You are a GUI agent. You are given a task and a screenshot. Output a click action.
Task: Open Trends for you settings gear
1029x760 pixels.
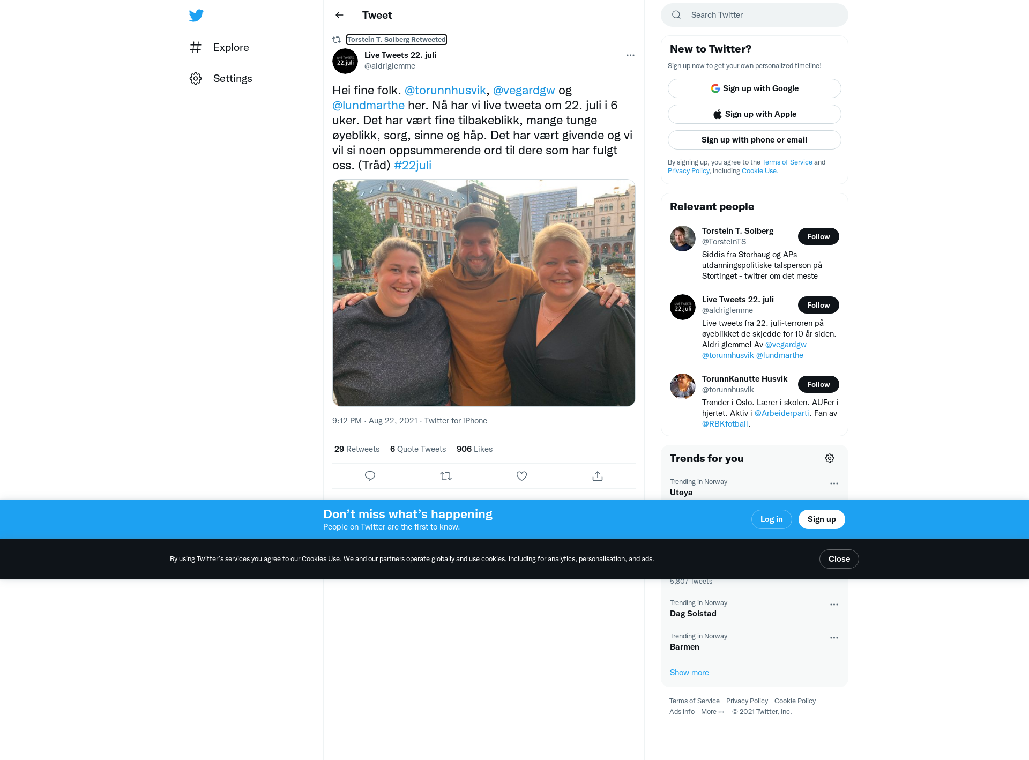coord(830,458)
